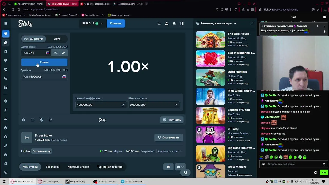
Task: Close the recommended games panel
Action: click(x=252, y=23)
